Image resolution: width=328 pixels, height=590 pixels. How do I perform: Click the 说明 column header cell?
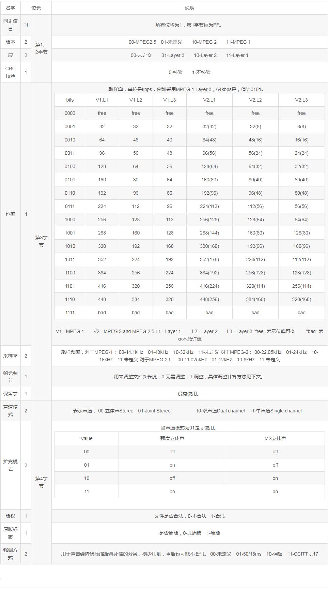(189, 8)
